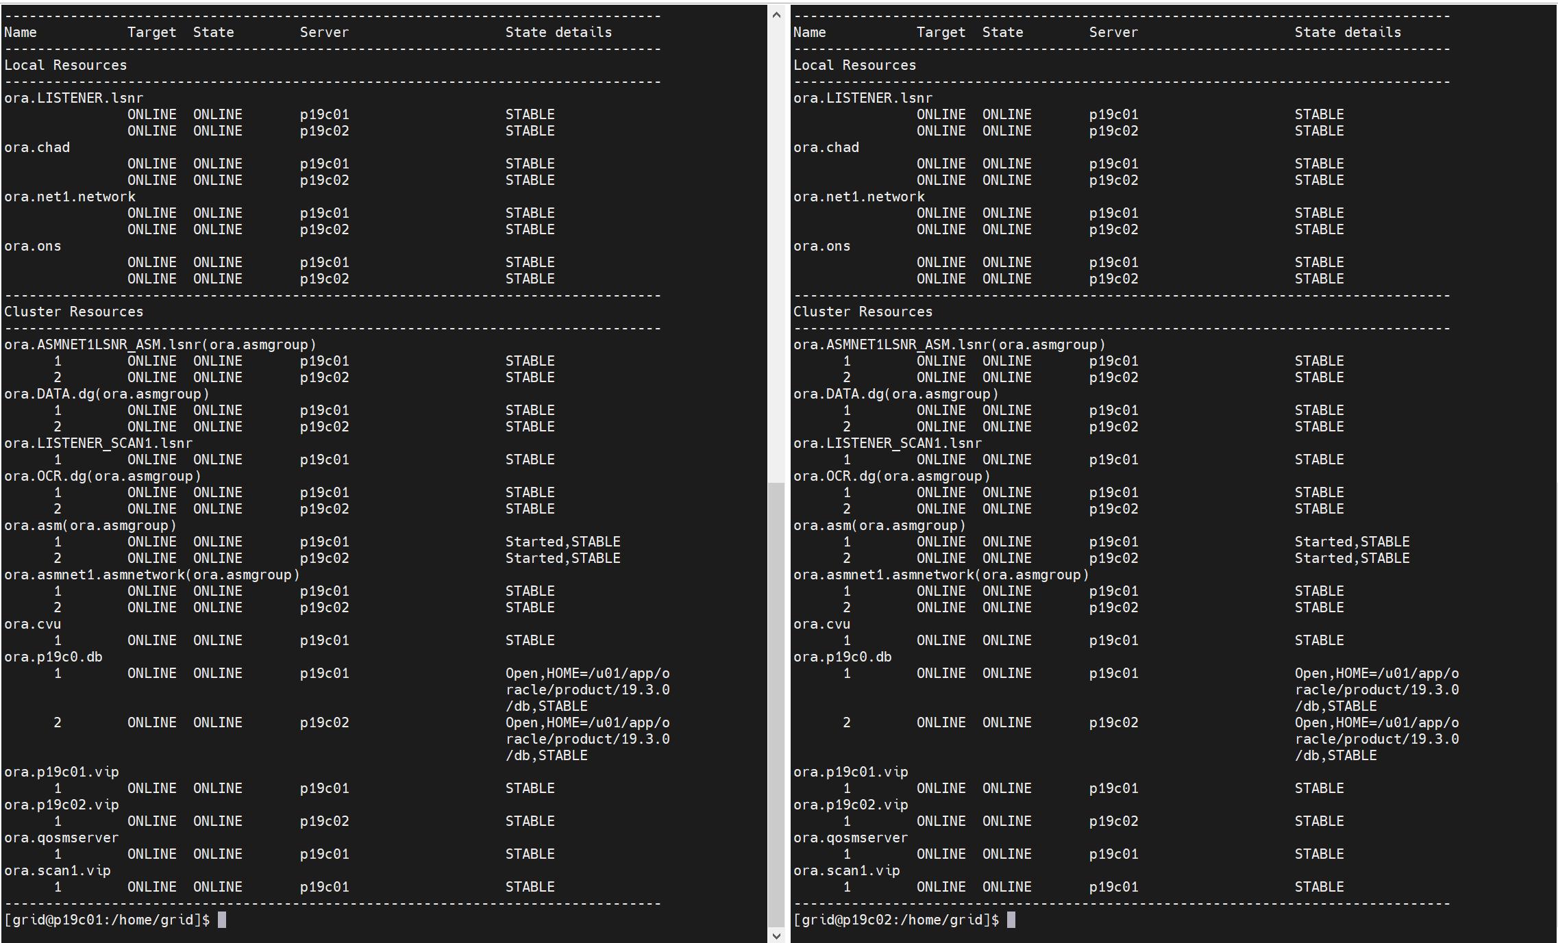
Task: Click ora.net1.network in the left terminal
Action: pyautogui.click(x=70, y=197)
